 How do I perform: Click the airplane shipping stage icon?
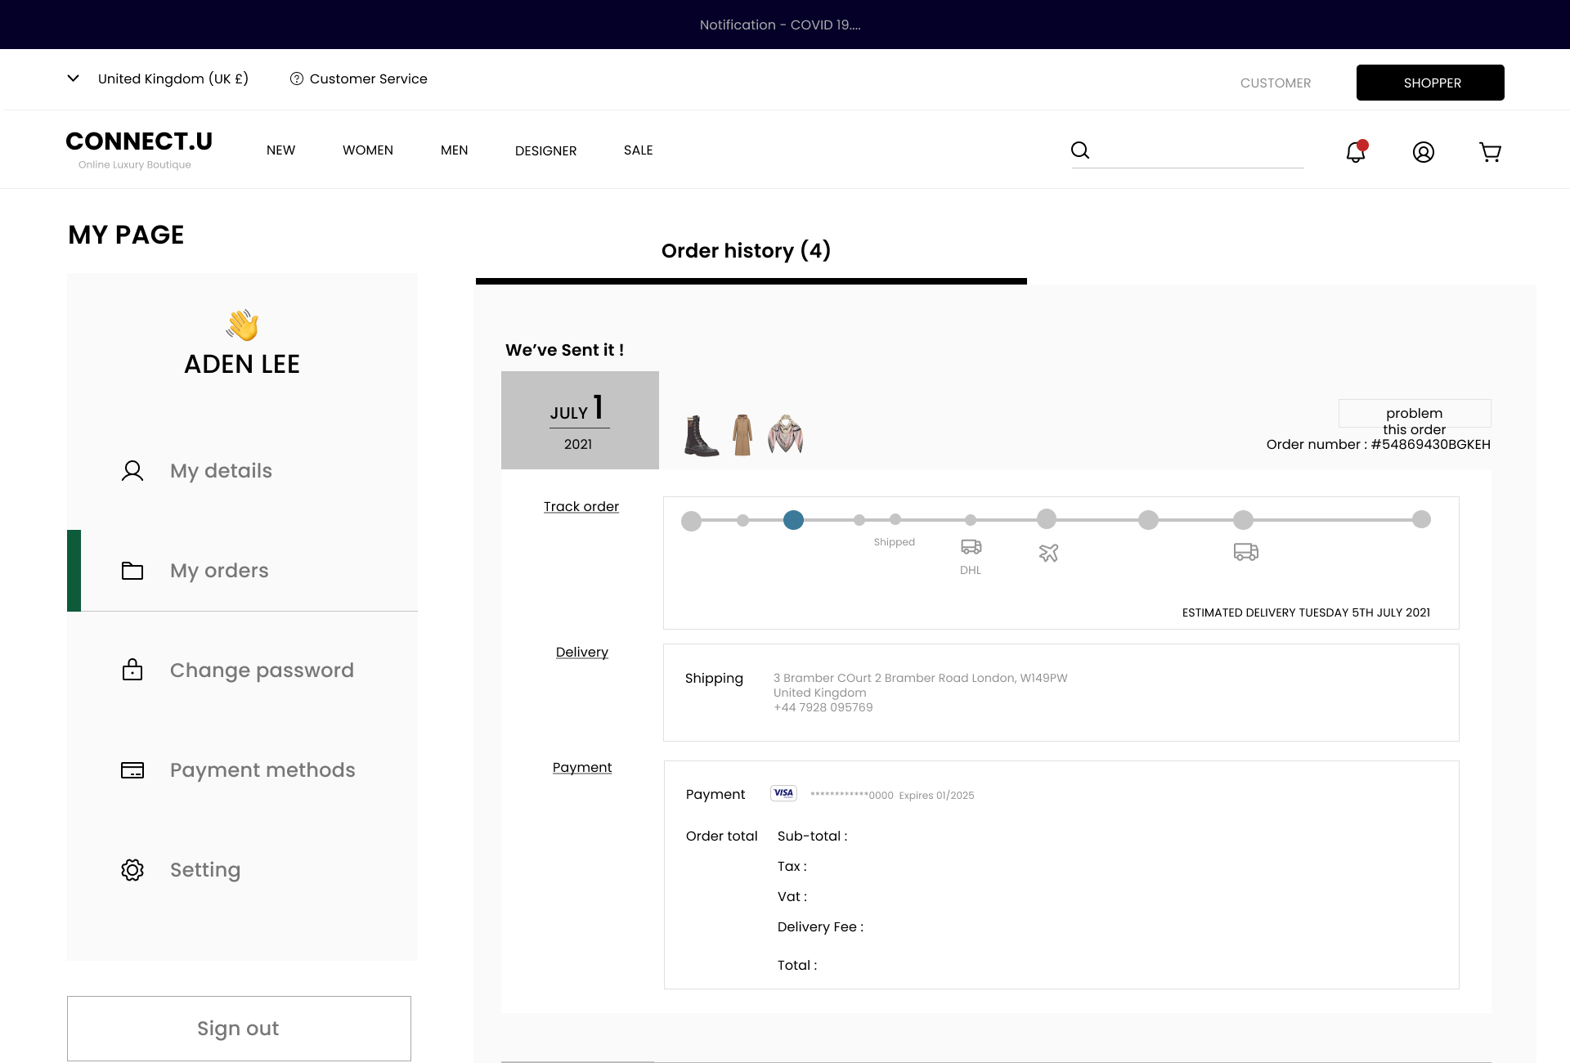click(1048, 554)
